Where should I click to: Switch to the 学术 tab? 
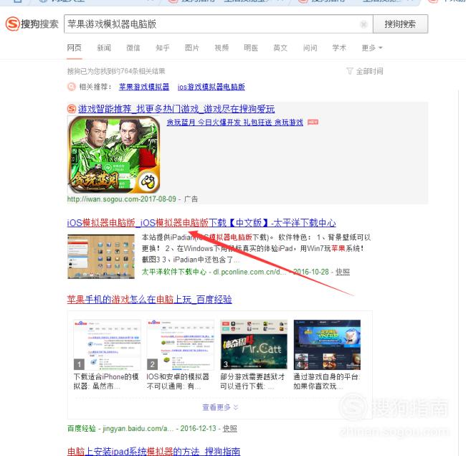[x=339, y=48]
